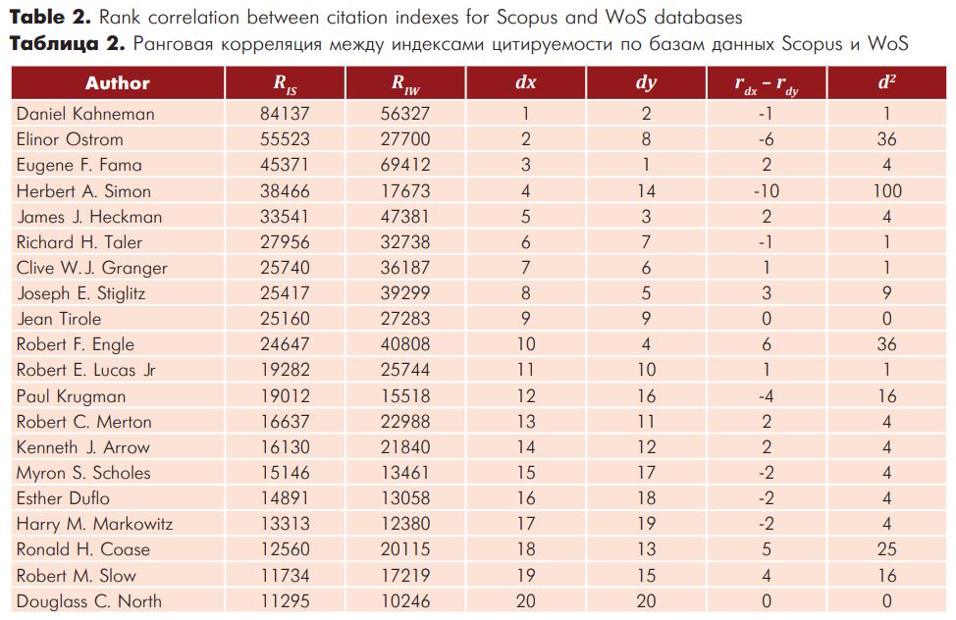Select the Elinor Ostrom row name
This screenshot has width=956, height=620.
click(70, 139)
